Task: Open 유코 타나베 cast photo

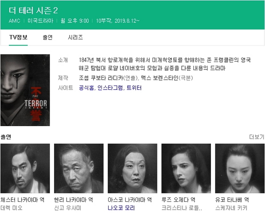Action: coord(240,168)
